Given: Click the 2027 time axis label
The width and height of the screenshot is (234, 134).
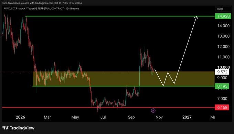Looking at the screenshot, I should (187, 117).
